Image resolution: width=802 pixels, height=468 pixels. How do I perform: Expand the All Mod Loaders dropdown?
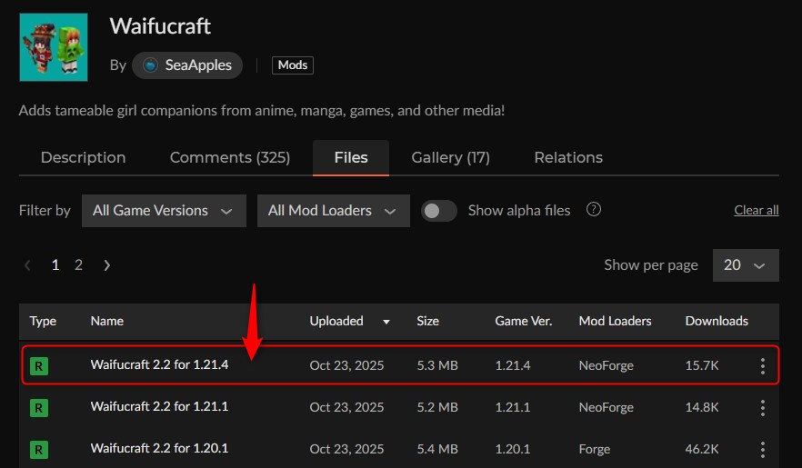pos(334,211)
